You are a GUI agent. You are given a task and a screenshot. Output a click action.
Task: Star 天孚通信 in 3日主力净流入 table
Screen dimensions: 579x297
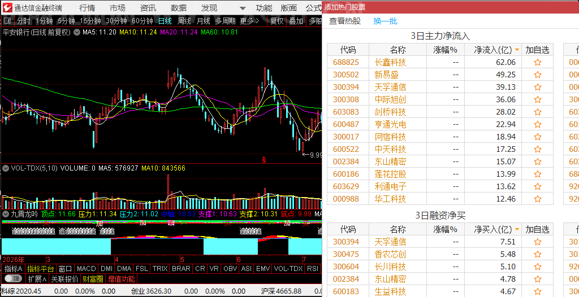[x=538, y=87]
